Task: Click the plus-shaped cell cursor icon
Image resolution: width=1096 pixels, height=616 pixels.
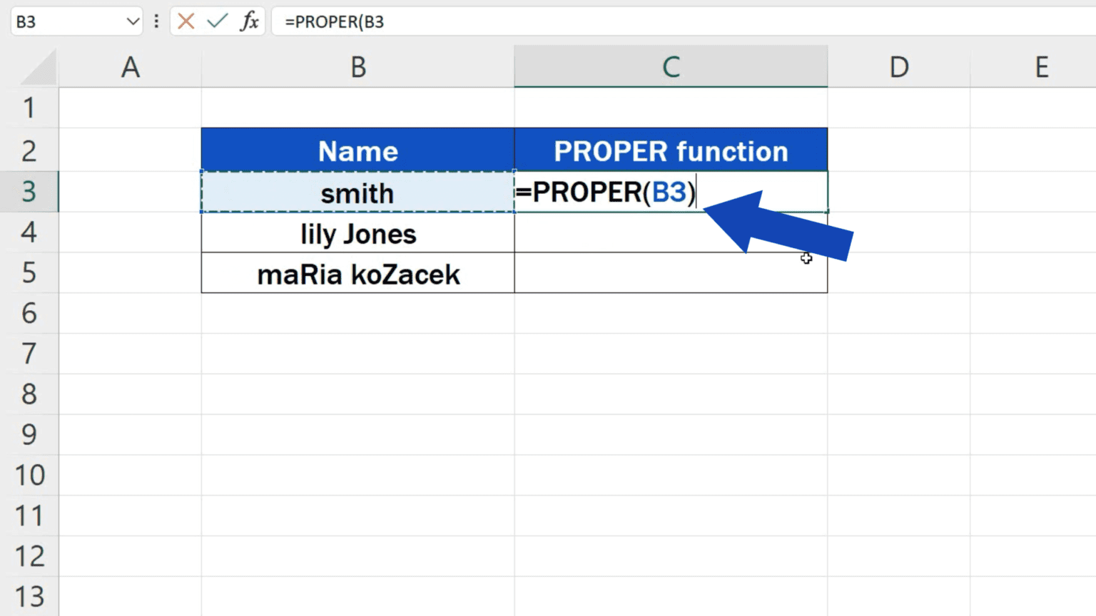Action: [806, 259]
